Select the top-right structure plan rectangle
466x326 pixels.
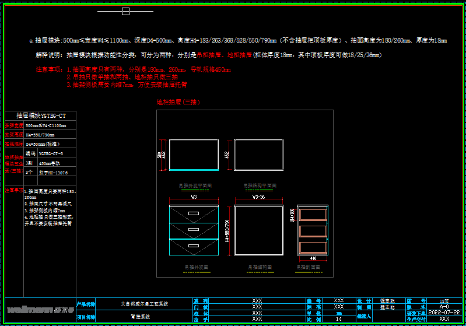point(258,155)
